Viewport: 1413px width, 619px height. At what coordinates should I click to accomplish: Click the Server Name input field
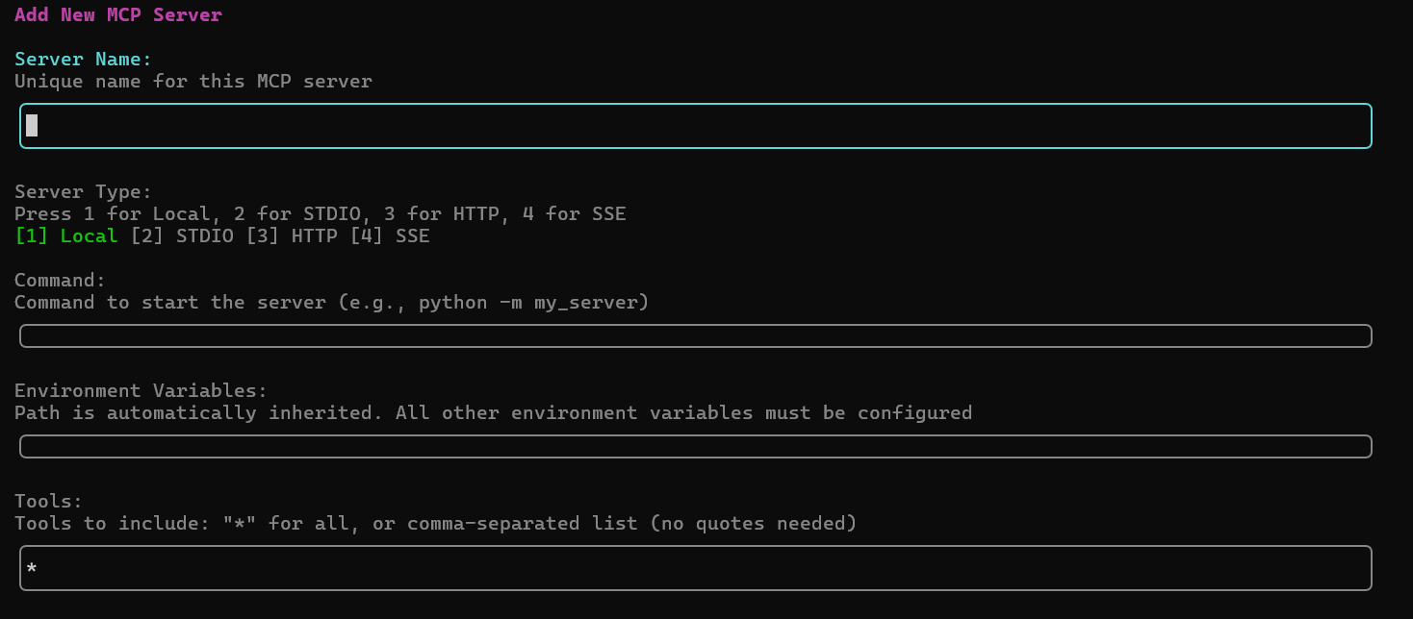click(695, 126)
